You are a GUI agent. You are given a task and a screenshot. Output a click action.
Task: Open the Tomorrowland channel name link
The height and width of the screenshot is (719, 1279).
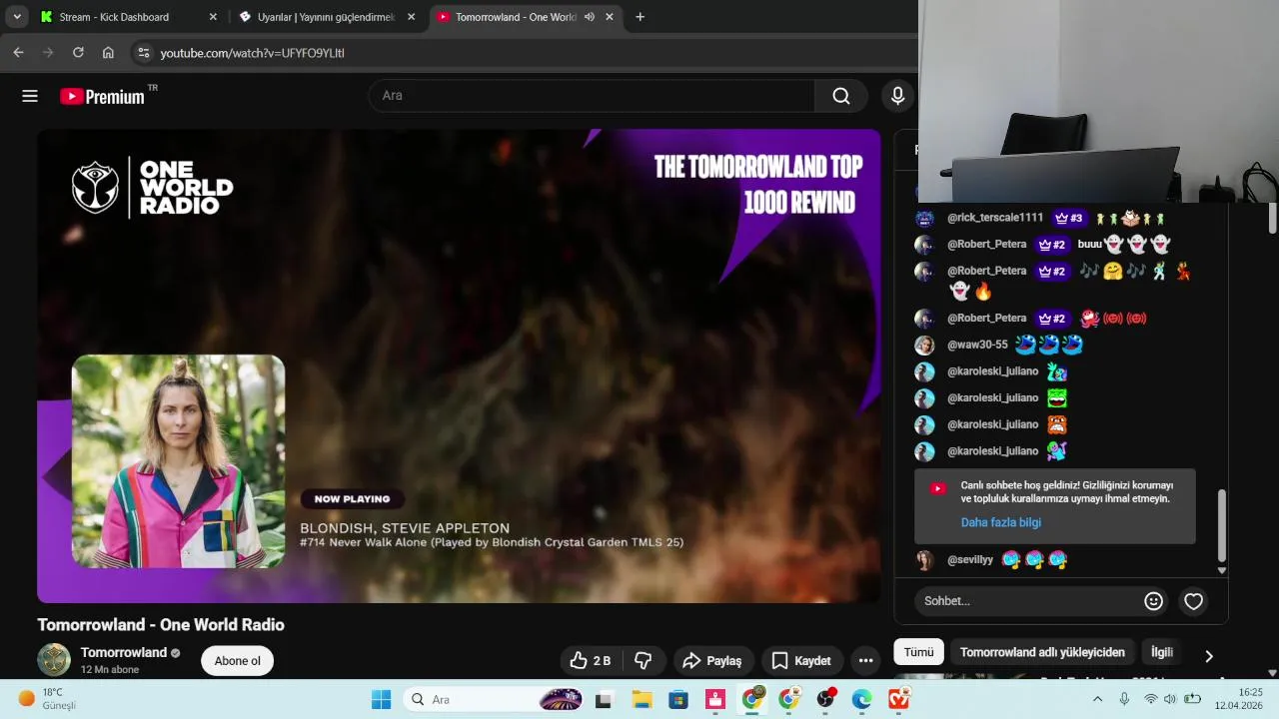[124, 653]
